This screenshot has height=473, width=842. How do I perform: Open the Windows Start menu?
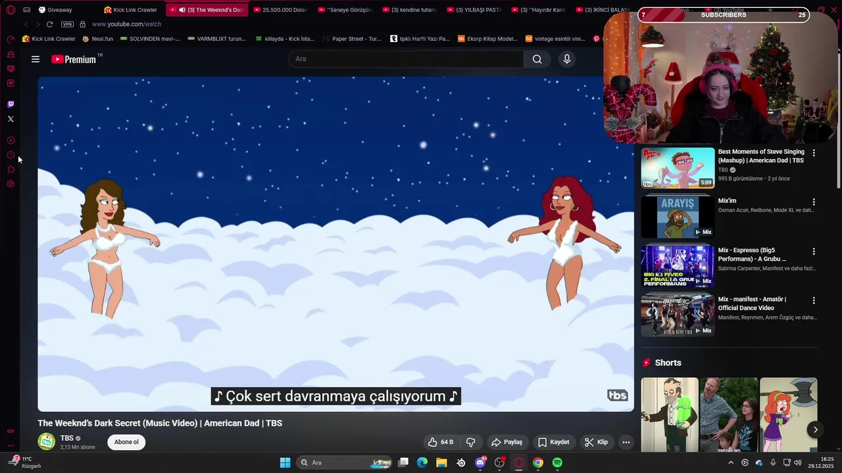pos(285,462)
